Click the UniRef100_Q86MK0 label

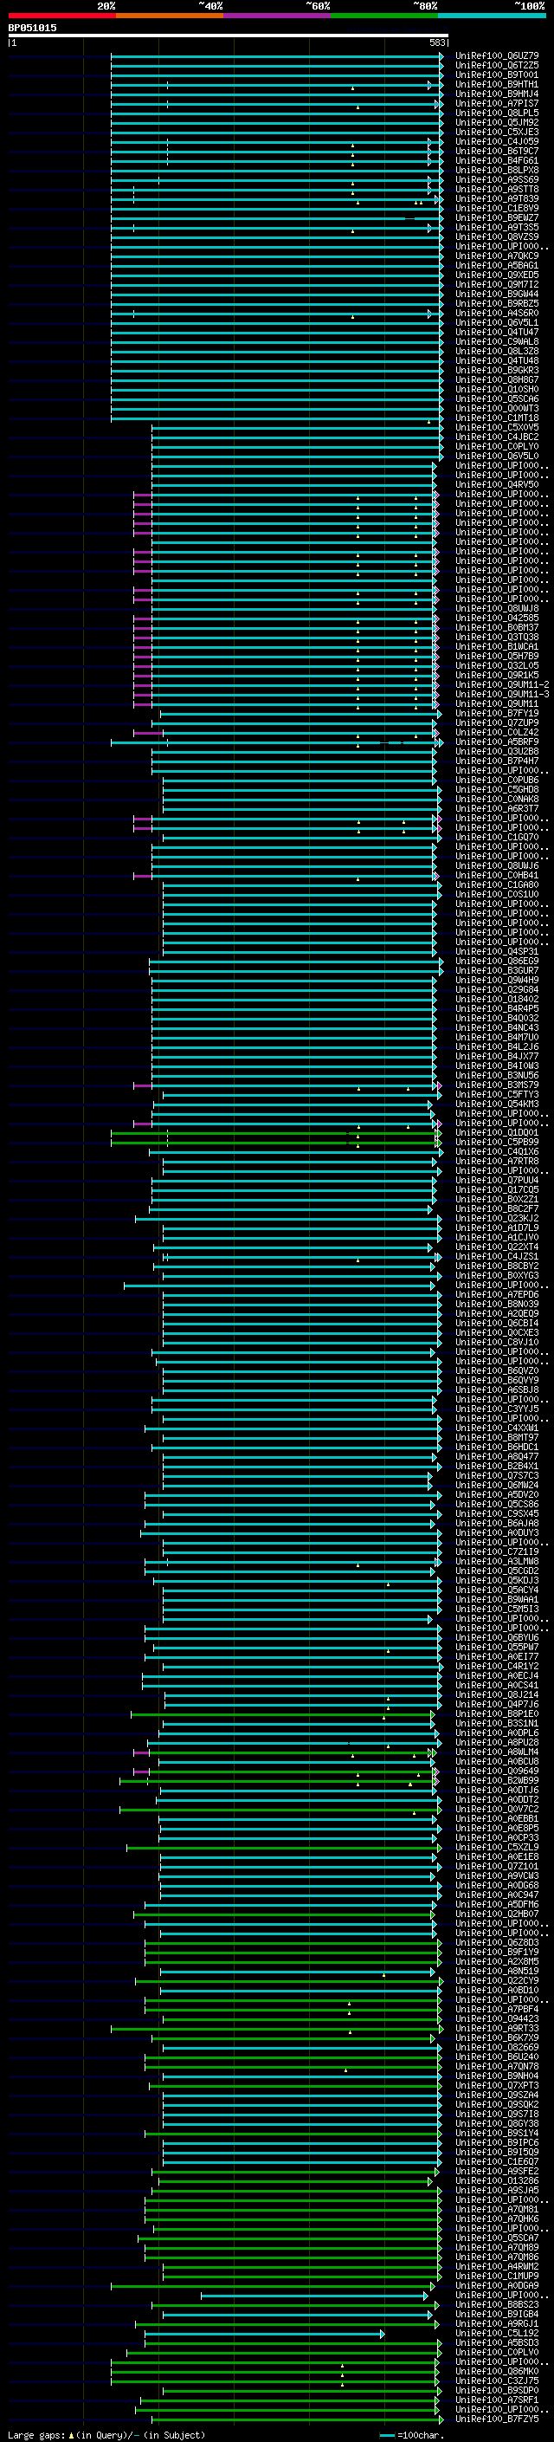pos(496,2371)
